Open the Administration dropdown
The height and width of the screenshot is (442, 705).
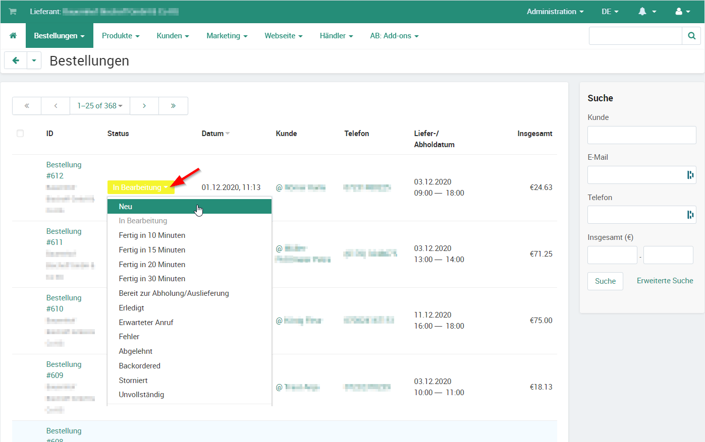pos(555,12)
